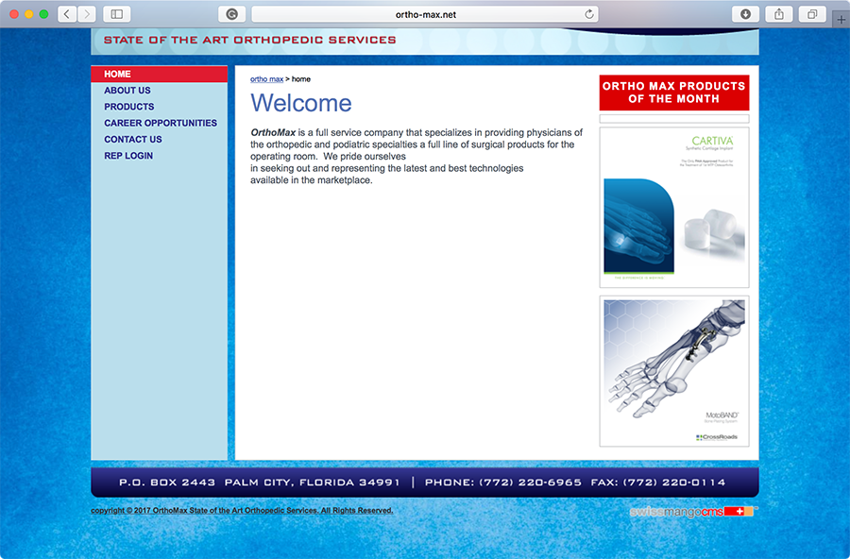
Task: Click the Grammarly extension icon
Action: click(x=231, y=14)
